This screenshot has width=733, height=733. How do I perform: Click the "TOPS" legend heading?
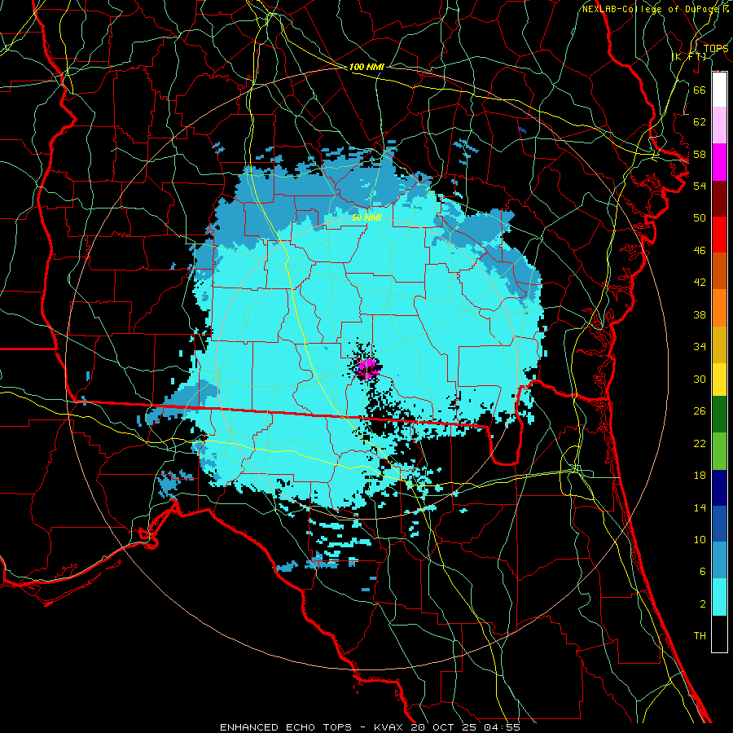[x=716, y=48]
